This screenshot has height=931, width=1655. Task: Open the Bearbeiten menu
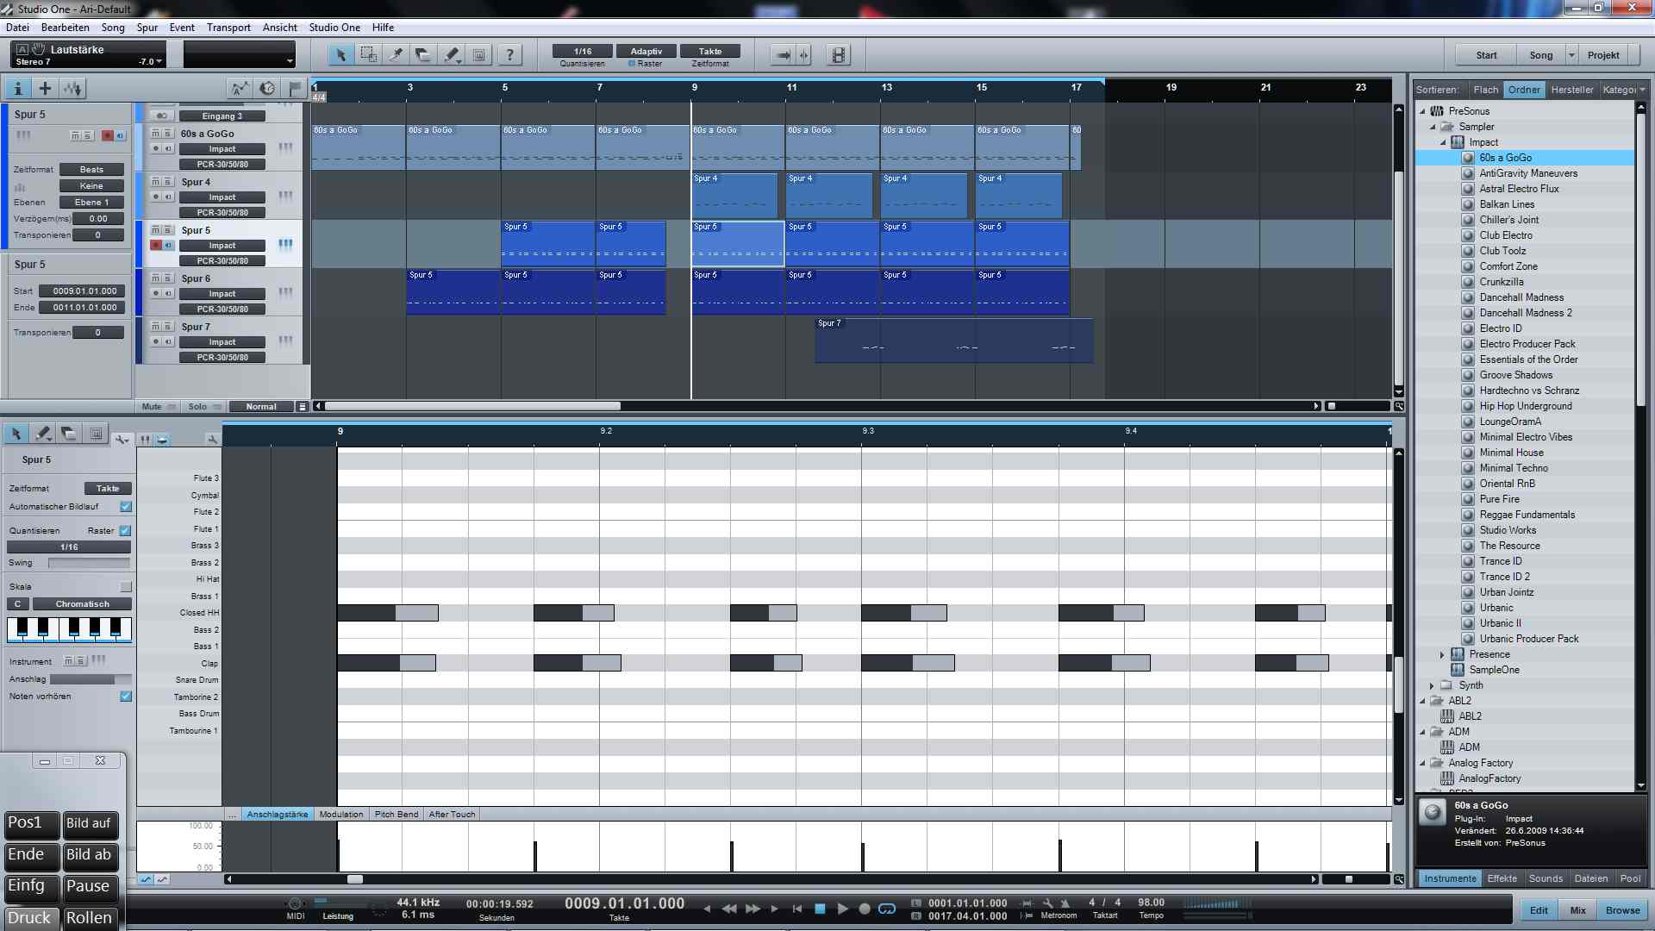pyautogui.click(x=66, y=28)
